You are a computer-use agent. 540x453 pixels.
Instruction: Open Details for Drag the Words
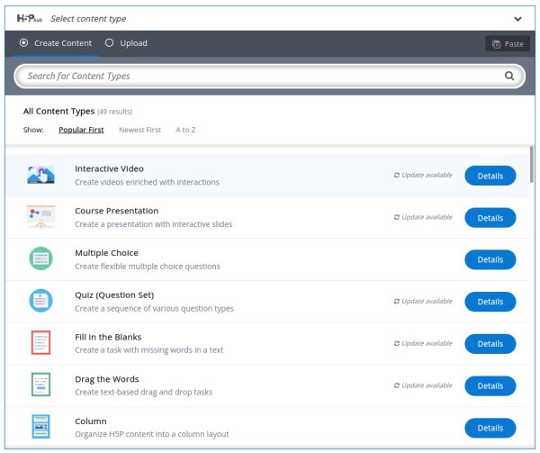tap(490, 385)
